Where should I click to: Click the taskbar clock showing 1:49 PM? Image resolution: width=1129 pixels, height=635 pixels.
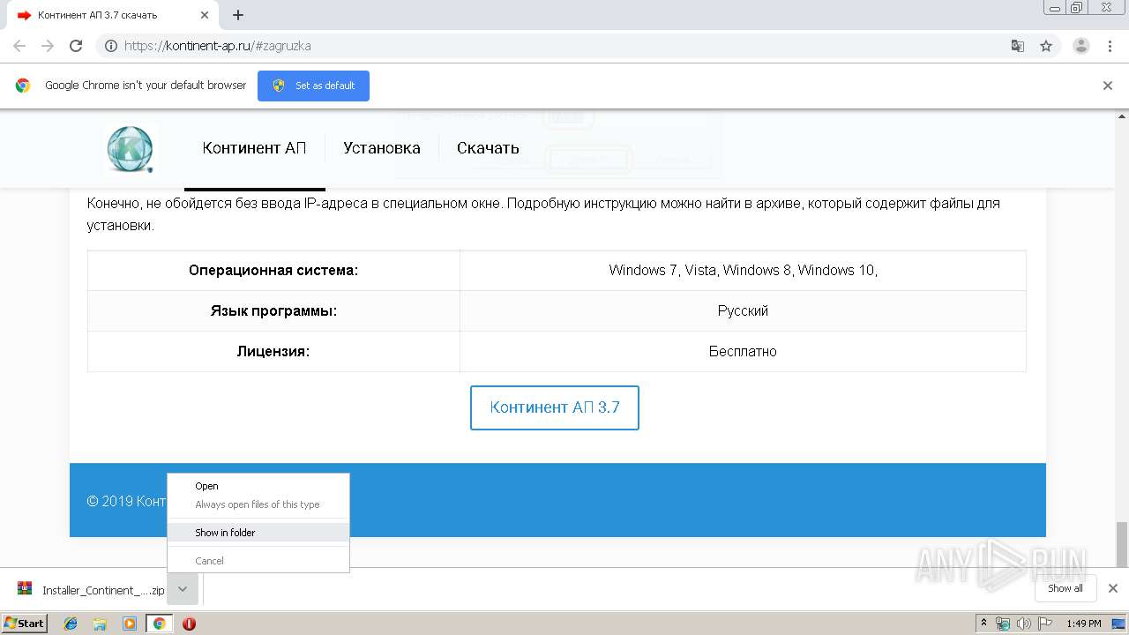pyautogui.click(x=1084, y=624)
